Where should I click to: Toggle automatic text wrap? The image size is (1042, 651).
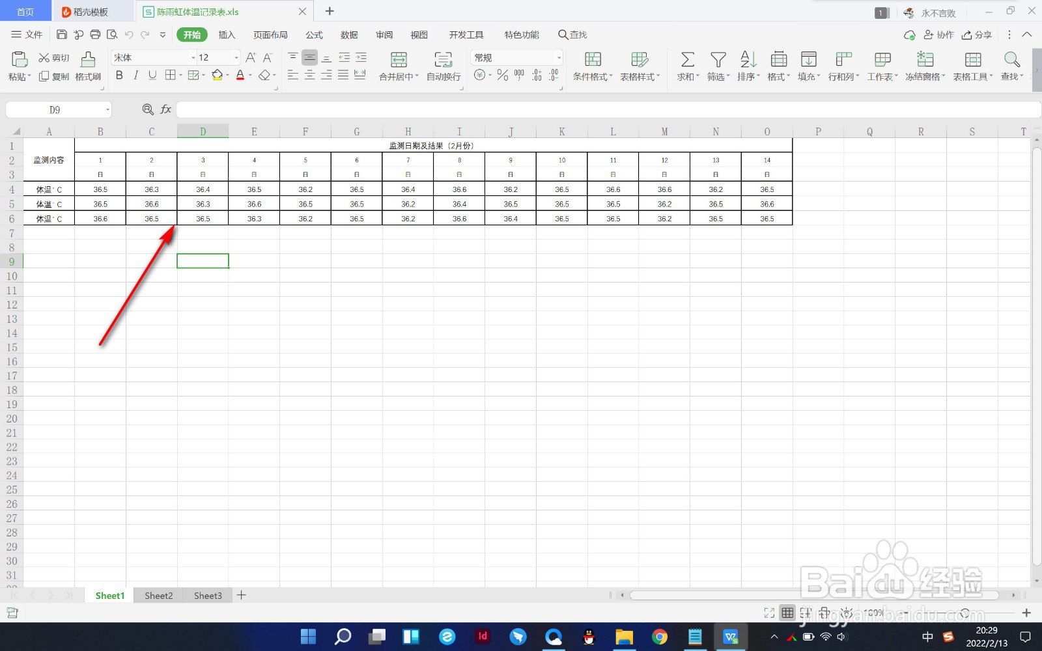(x=444, y=66)
